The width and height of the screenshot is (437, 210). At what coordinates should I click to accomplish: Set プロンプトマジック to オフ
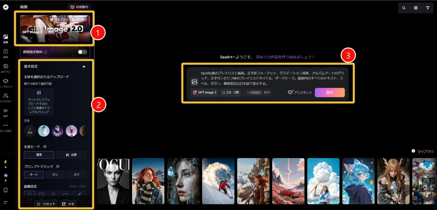point(76,175)
